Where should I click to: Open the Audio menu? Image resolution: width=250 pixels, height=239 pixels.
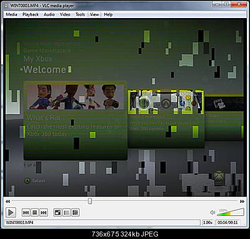[49, 14]
